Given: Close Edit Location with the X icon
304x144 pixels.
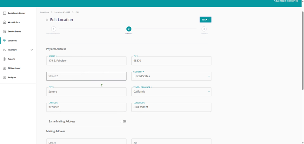Looking at the screenshot, I should pos(47,20).
